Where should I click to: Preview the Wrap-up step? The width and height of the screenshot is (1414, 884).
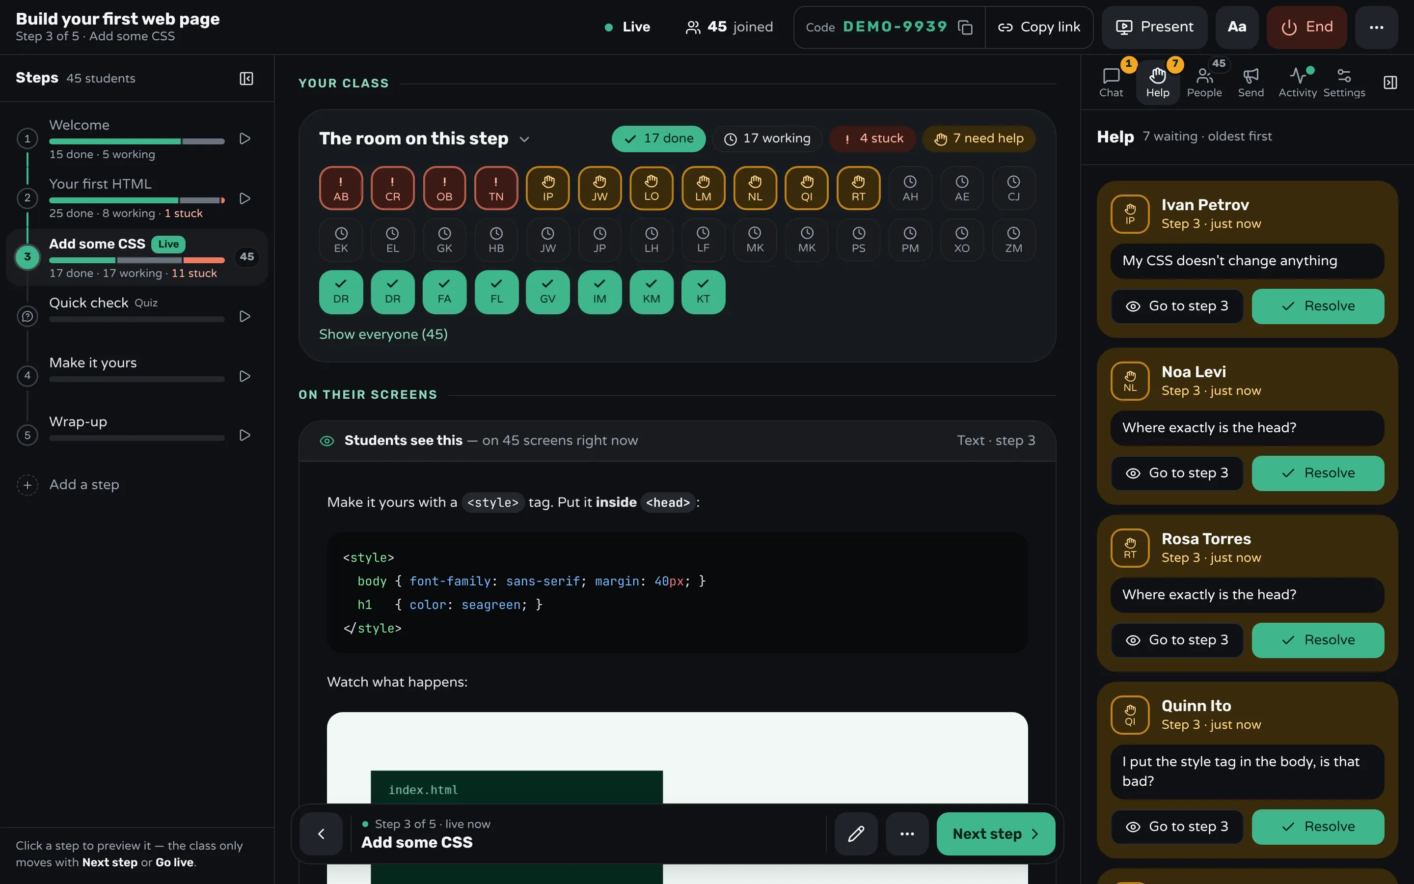pos(245,435)
